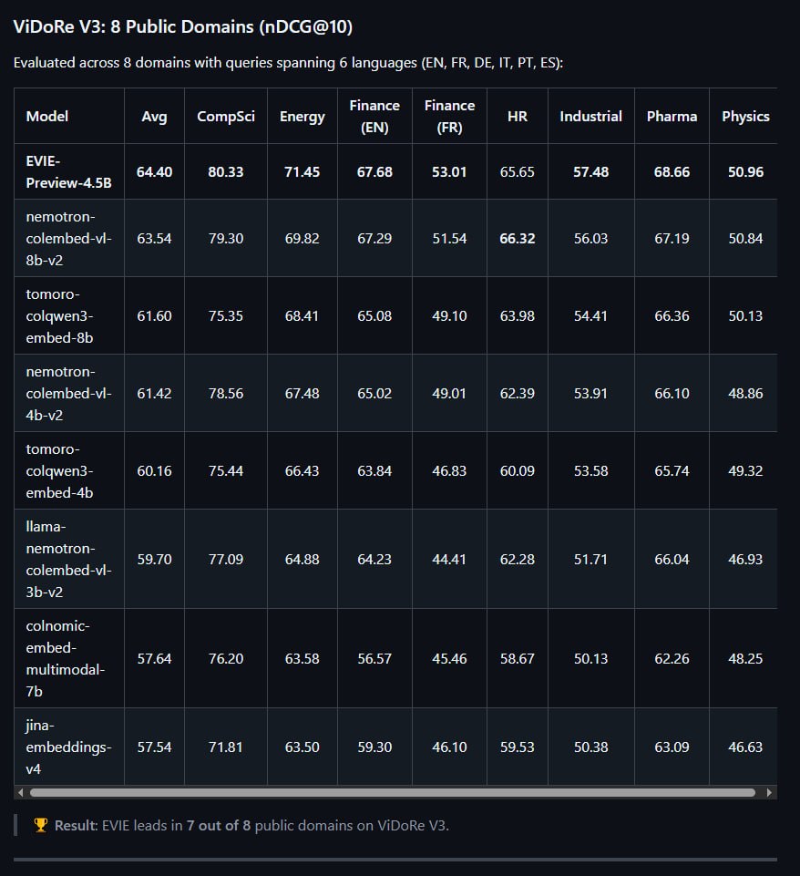Select the 'Finance (EN)' column header
Screen dimensions: 800x876
(x=374, y=116)
